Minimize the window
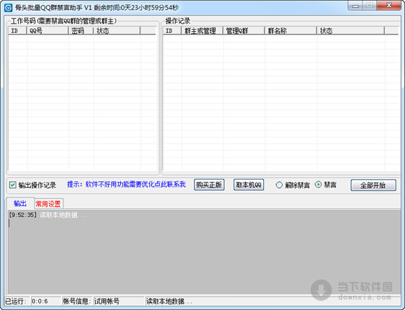This screenshot has width=405, height=310. (356, 5)
